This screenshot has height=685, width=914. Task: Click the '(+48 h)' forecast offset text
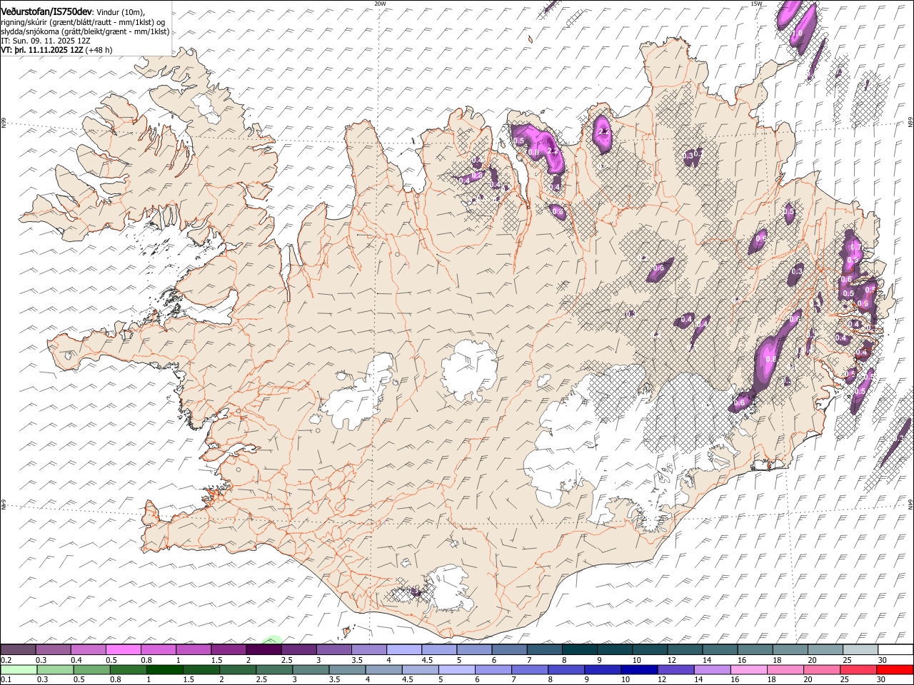[99, 51]
